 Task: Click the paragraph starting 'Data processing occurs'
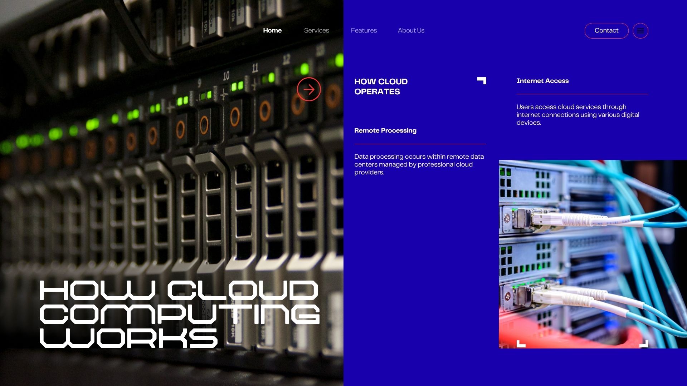(x=419, y=164)
